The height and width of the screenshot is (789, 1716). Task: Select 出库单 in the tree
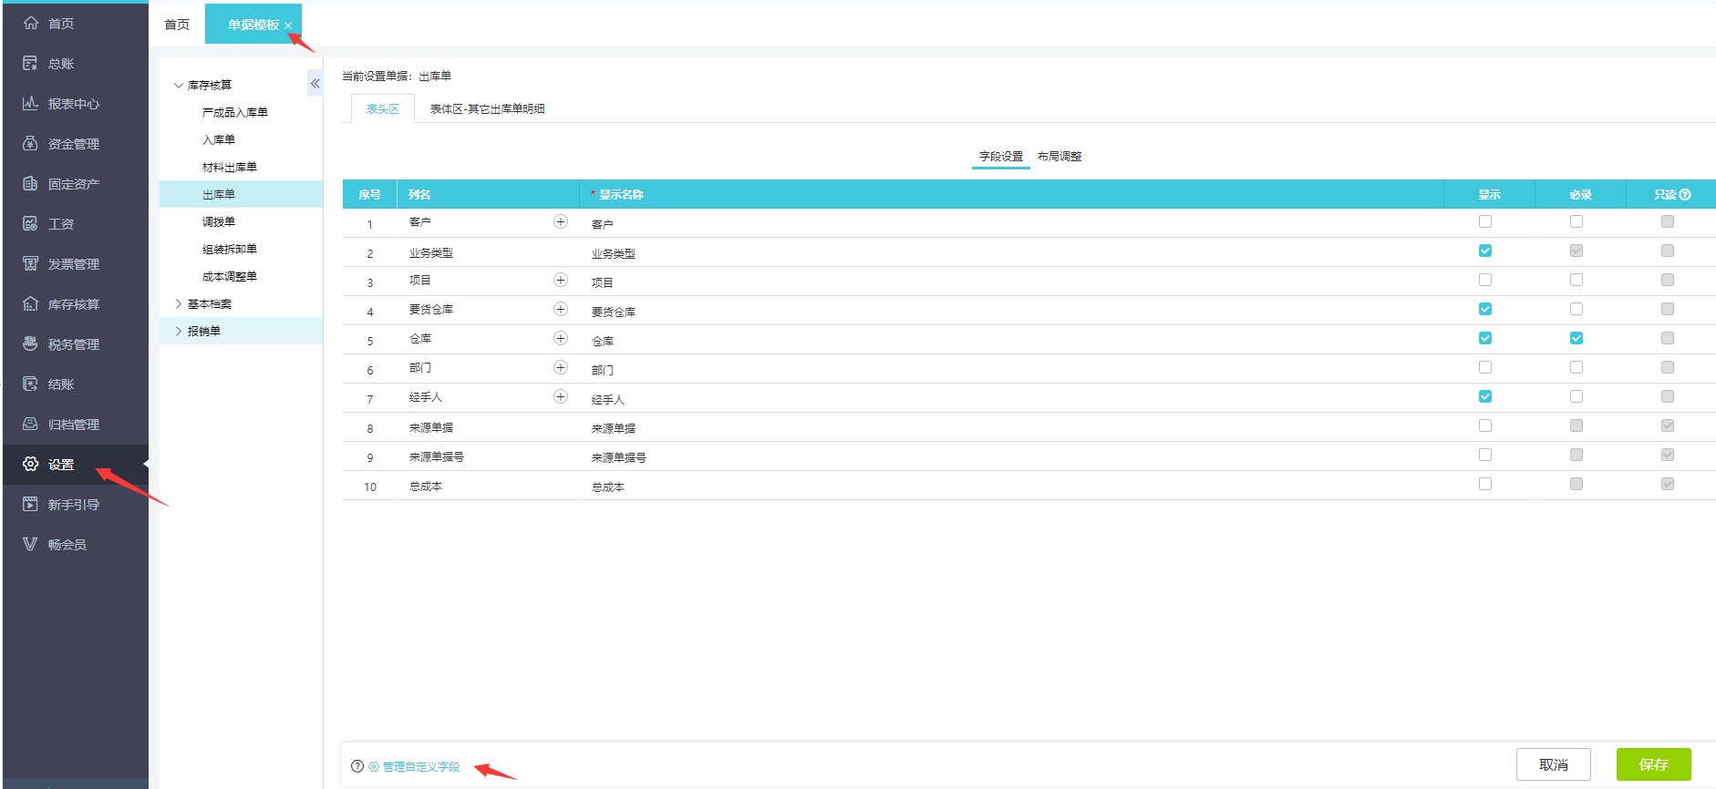point(241,194)
